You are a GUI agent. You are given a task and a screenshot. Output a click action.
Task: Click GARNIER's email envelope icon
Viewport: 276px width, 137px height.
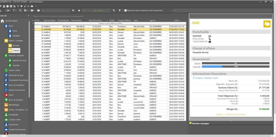pos(210,36)
